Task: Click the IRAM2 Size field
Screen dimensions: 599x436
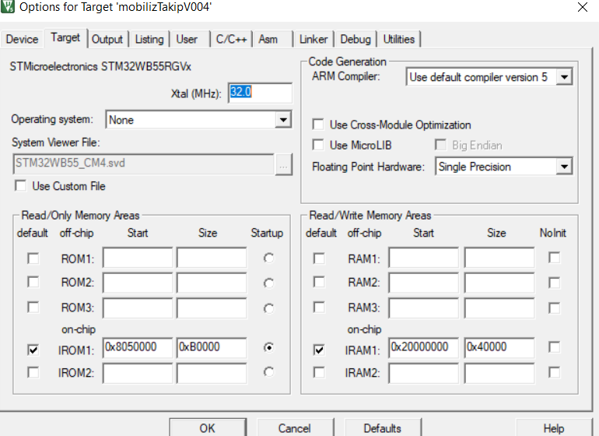Action: (499, 373)
